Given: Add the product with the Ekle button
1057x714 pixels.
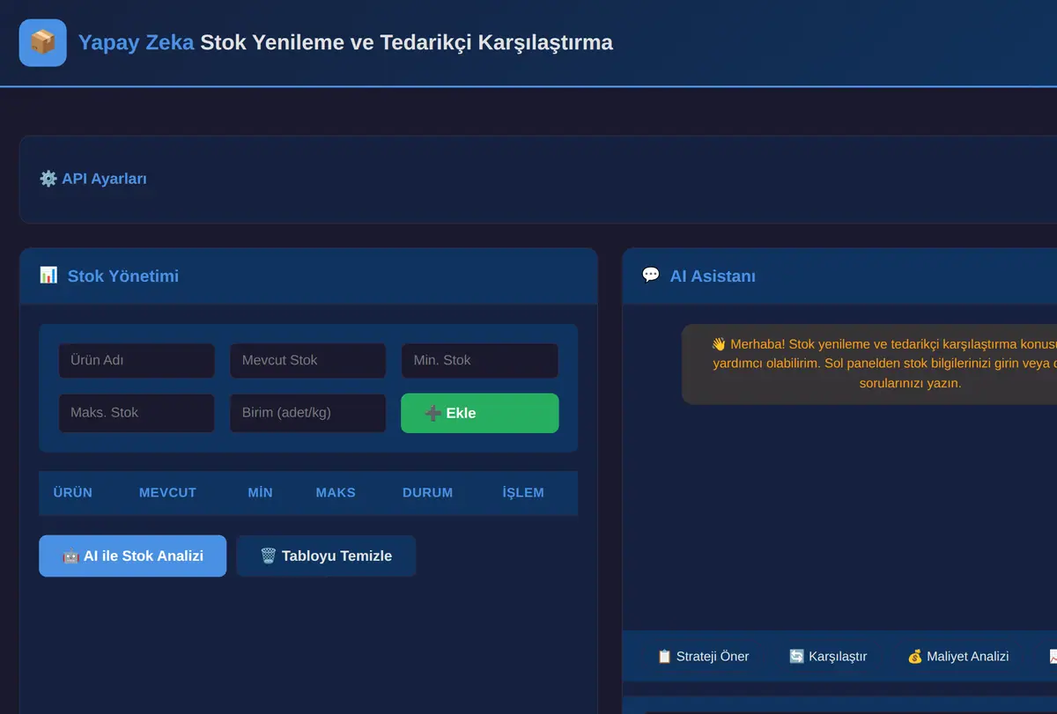Looking at the screenshot, I should [x=479, y=413].
